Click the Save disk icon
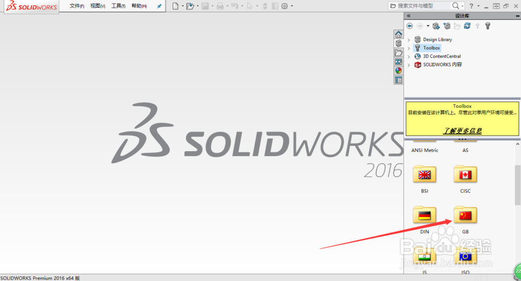Screen dimensions: 521x281 [x=205, y=6]
